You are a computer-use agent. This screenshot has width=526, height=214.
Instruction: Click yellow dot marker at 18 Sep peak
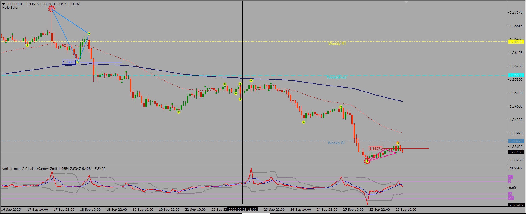click(x=89, y=34)
